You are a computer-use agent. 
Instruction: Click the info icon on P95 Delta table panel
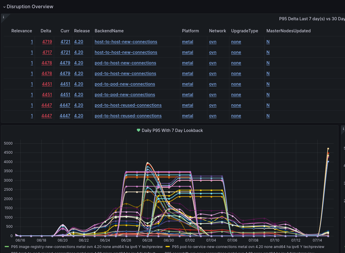pyautogui.click(x=4, y=17)
